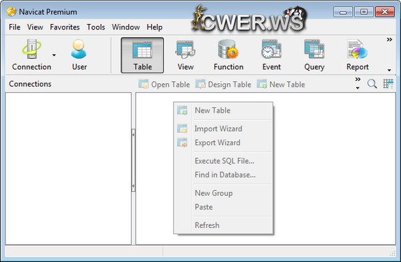Collapse the connections pane splitter handle

point(133,161)
